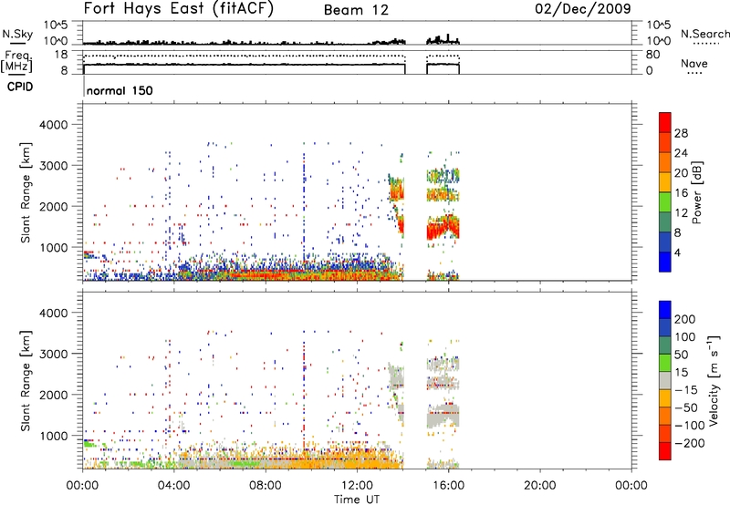The image size is (730, 505).
Task: Click the '1000' label on velocity panel axis
Action: (x=53, y=437)
